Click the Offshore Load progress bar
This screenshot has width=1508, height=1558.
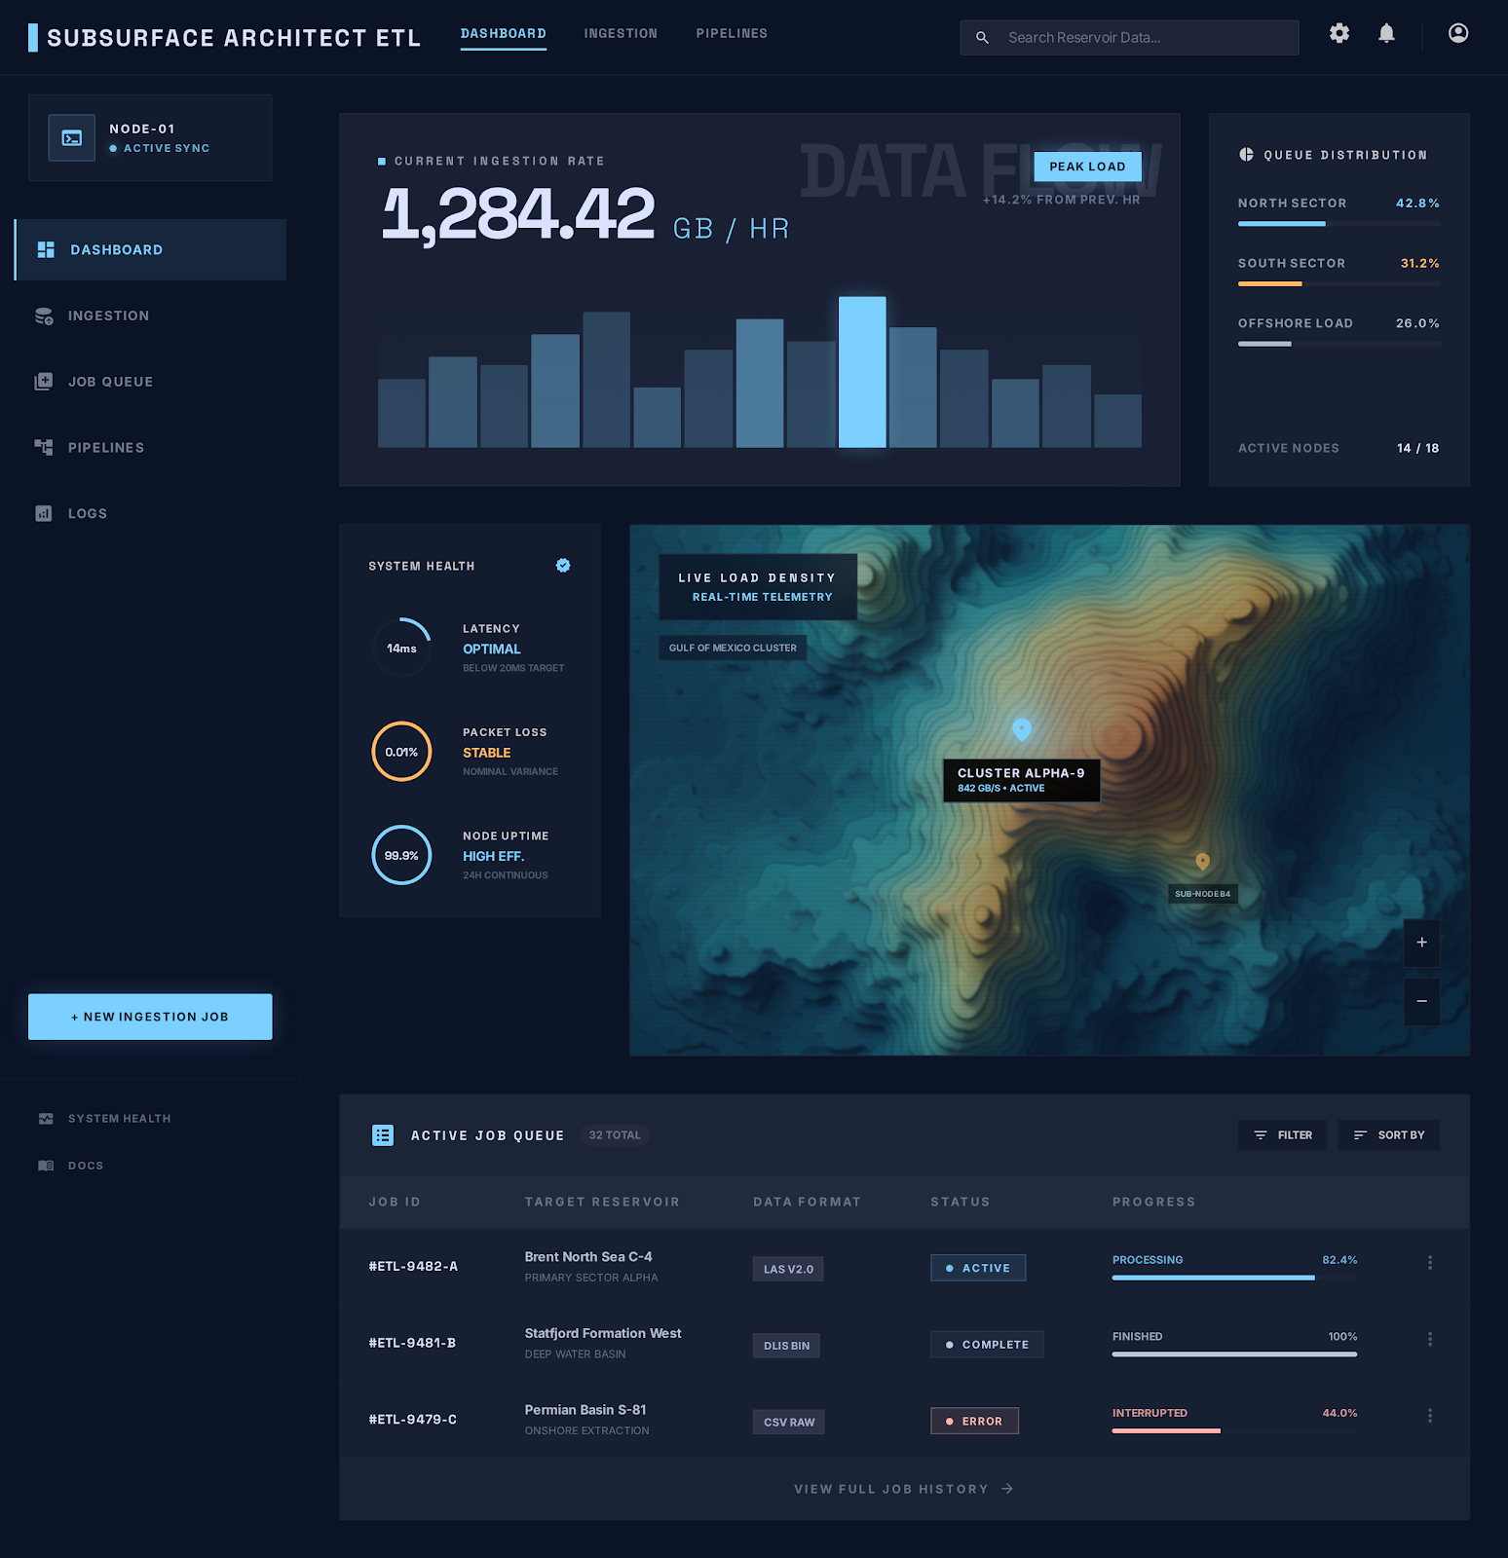pyautogui.click(x=1338, y=344)
